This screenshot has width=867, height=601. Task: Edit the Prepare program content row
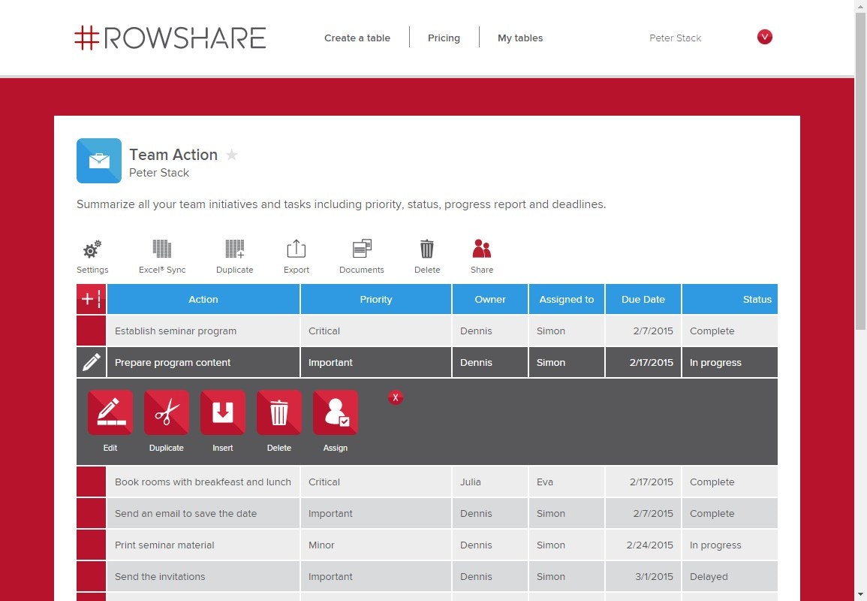[x=110, y=412]
